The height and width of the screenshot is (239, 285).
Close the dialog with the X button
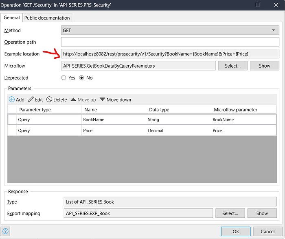tap(276, 5)
